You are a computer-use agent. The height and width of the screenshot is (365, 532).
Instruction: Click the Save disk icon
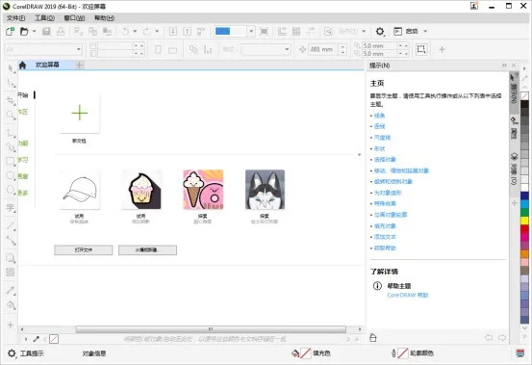(x=46, y=32)
